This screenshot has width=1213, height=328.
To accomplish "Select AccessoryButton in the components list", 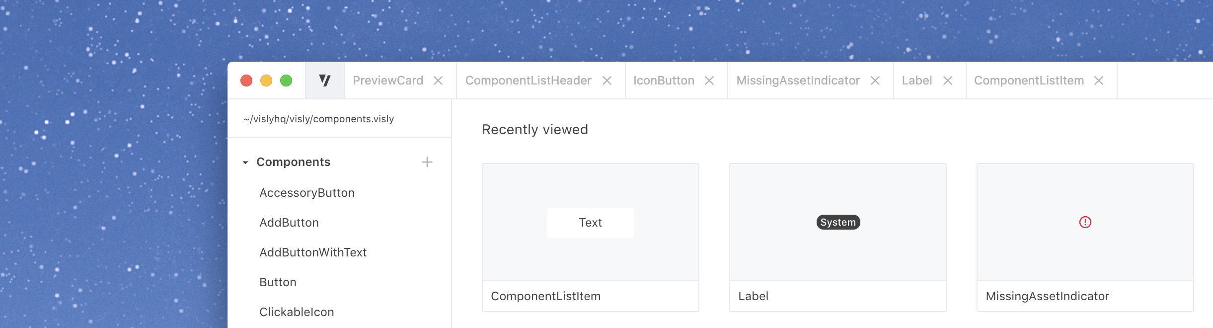I will point(307,193).
